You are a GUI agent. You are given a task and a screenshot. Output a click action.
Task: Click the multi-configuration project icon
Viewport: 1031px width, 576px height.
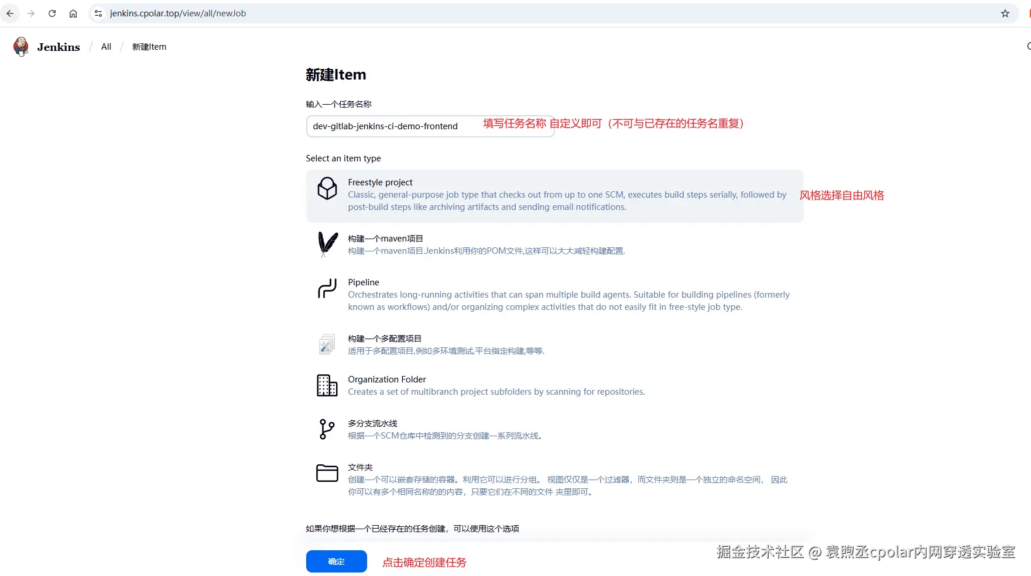tap(327, 344)
